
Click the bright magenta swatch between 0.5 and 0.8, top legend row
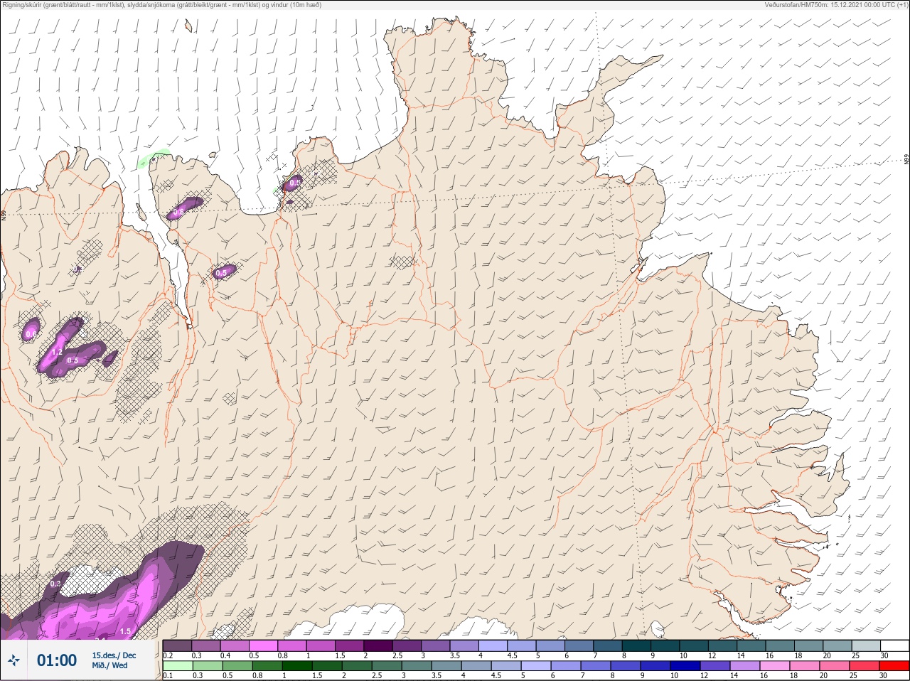264,645
